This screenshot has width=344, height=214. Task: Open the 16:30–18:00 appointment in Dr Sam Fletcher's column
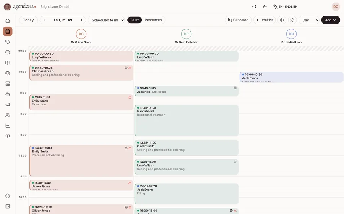click(187, 211)
